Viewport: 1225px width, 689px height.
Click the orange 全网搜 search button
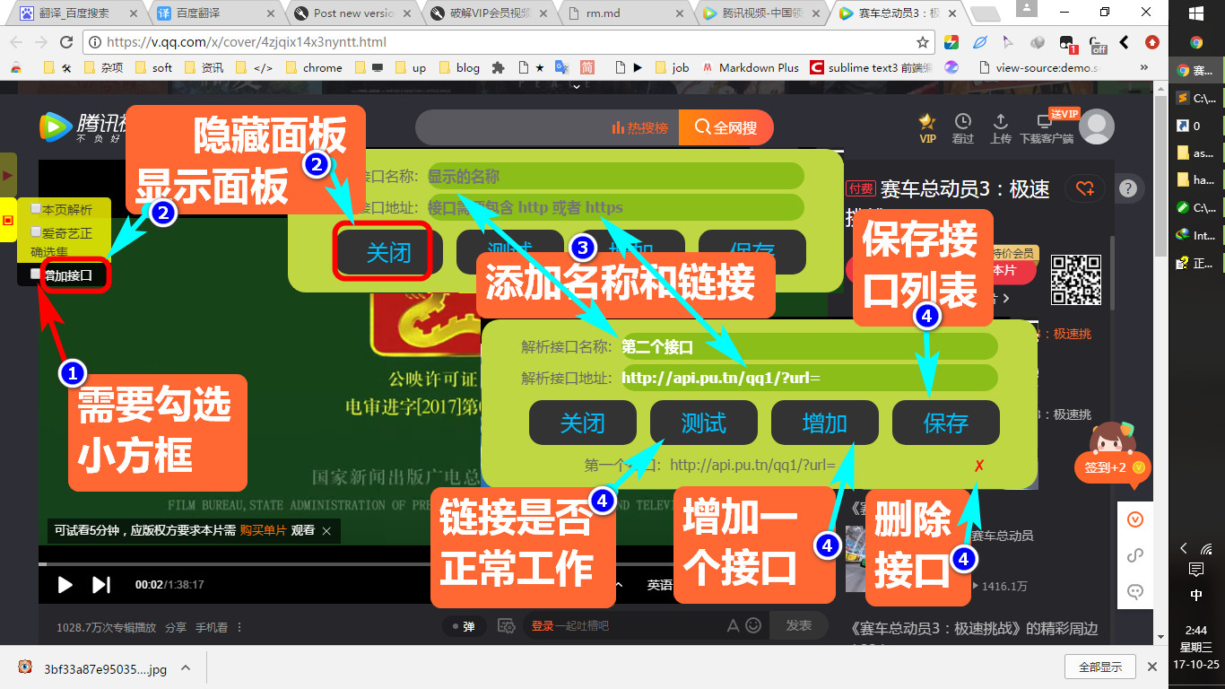725,128
